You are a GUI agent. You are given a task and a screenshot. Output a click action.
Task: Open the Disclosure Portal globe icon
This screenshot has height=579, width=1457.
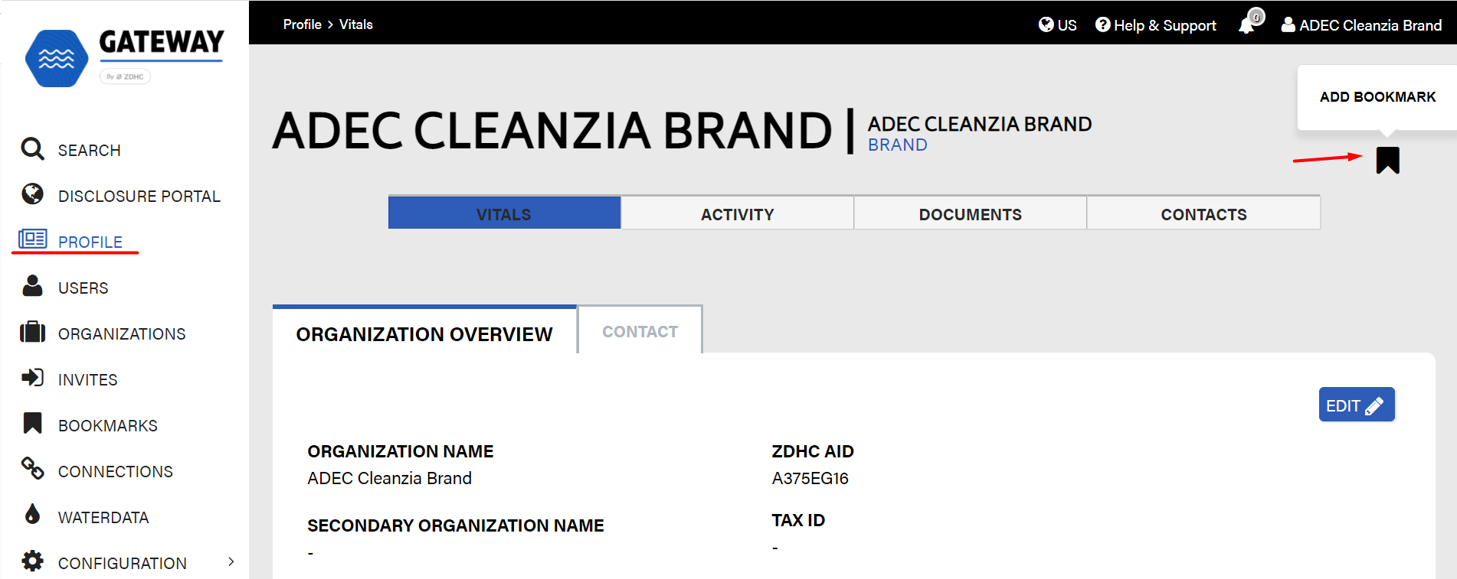coord(32,194)
